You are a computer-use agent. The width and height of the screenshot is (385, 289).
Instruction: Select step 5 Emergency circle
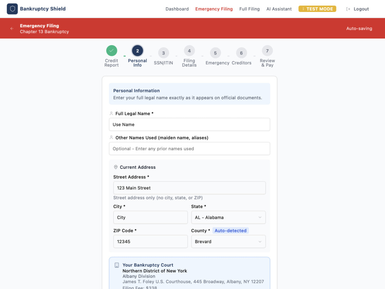click(x=215, y=53)
